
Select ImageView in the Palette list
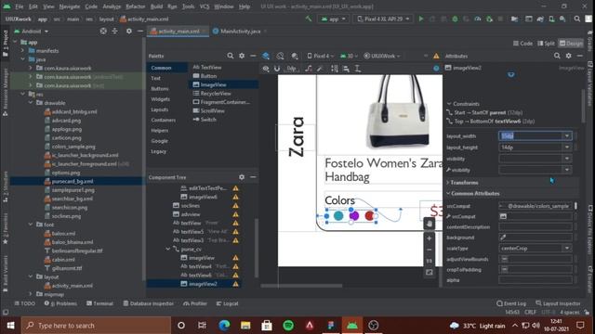213,84
